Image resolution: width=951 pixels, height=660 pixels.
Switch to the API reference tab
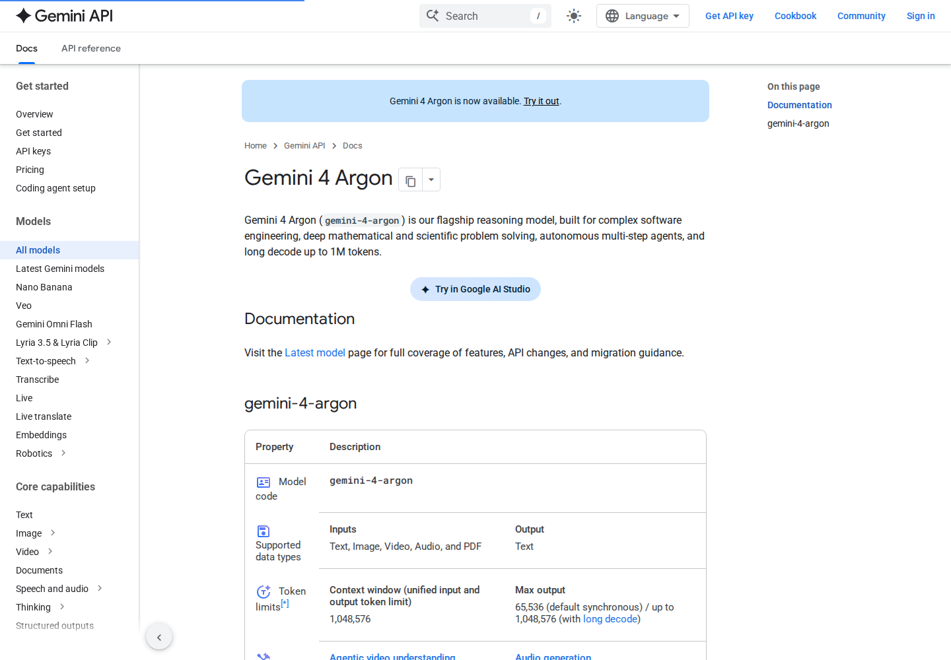pyautogui.click(x=91, y=48)
